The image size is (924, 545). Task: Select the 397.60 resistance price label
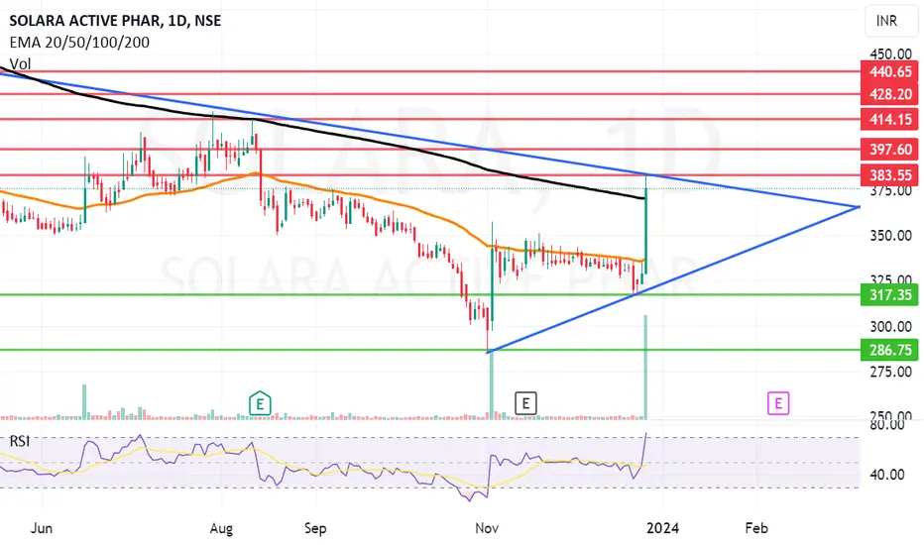(x=890, y=149)
